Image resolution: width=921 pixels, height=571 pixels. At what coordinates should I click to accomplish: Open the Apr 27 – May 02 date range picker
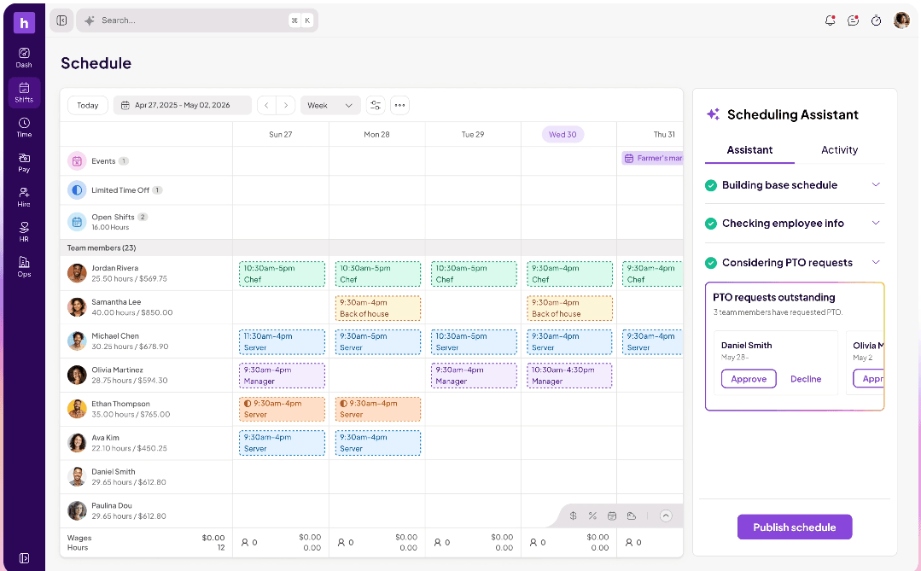(183, 105)
